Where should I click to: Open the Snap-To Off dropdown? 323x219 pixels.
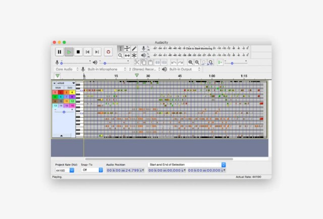click(x=92, y=170)
